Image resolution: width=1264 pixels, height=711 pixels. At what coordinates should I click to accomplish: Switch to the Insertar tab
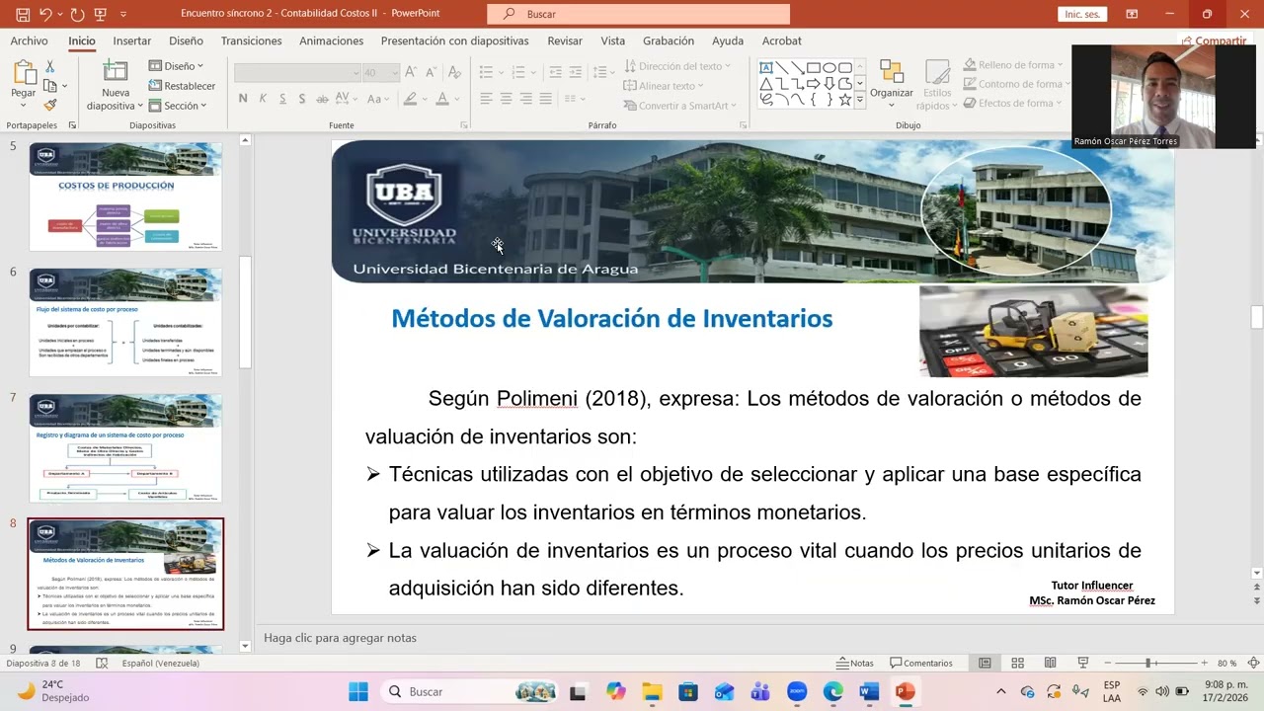click(x=132, y=40)
